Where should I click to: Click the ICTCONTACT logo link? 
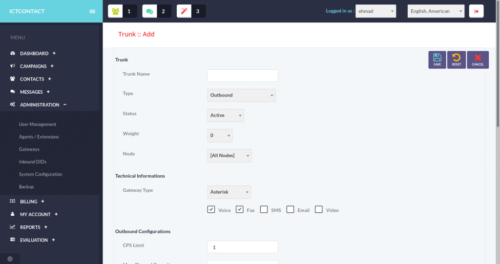point(27,11)
